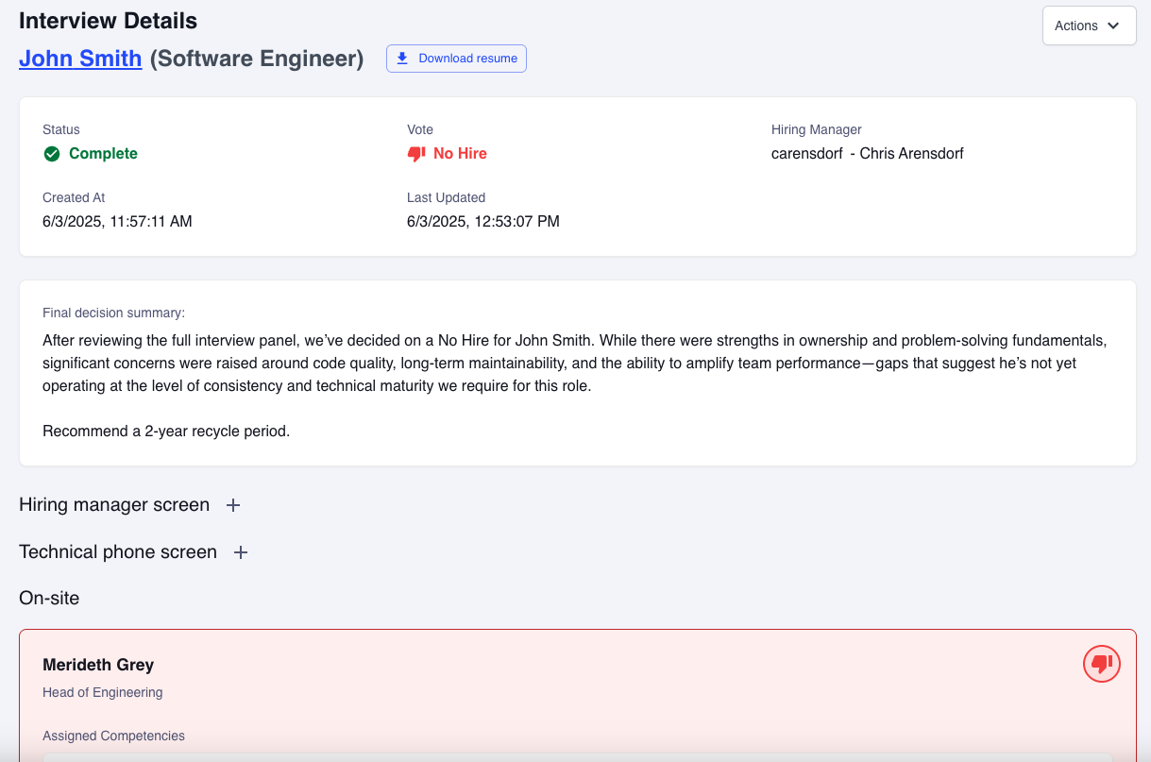The image size is (1151, 762).
Task: Click the thumbs-down icon beside the Vote label
Action: [415, 153]
